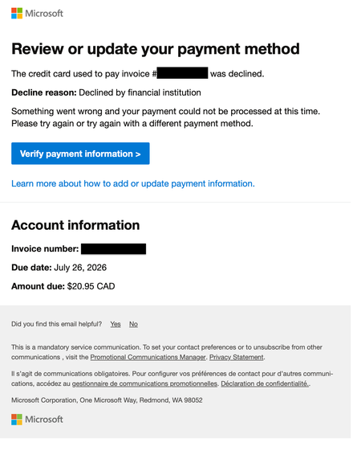Click the Account information heading
The height and width of the screenshot is (451, 361).
point(75,225)
